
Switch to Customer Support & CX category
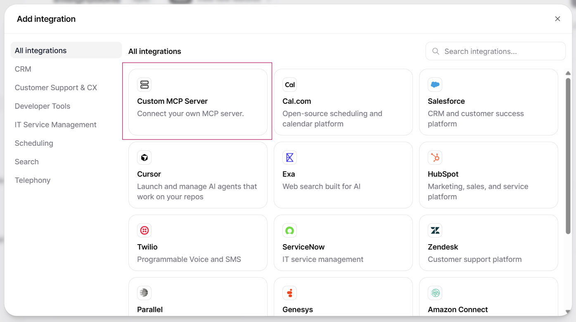click(x=56, y=87)
